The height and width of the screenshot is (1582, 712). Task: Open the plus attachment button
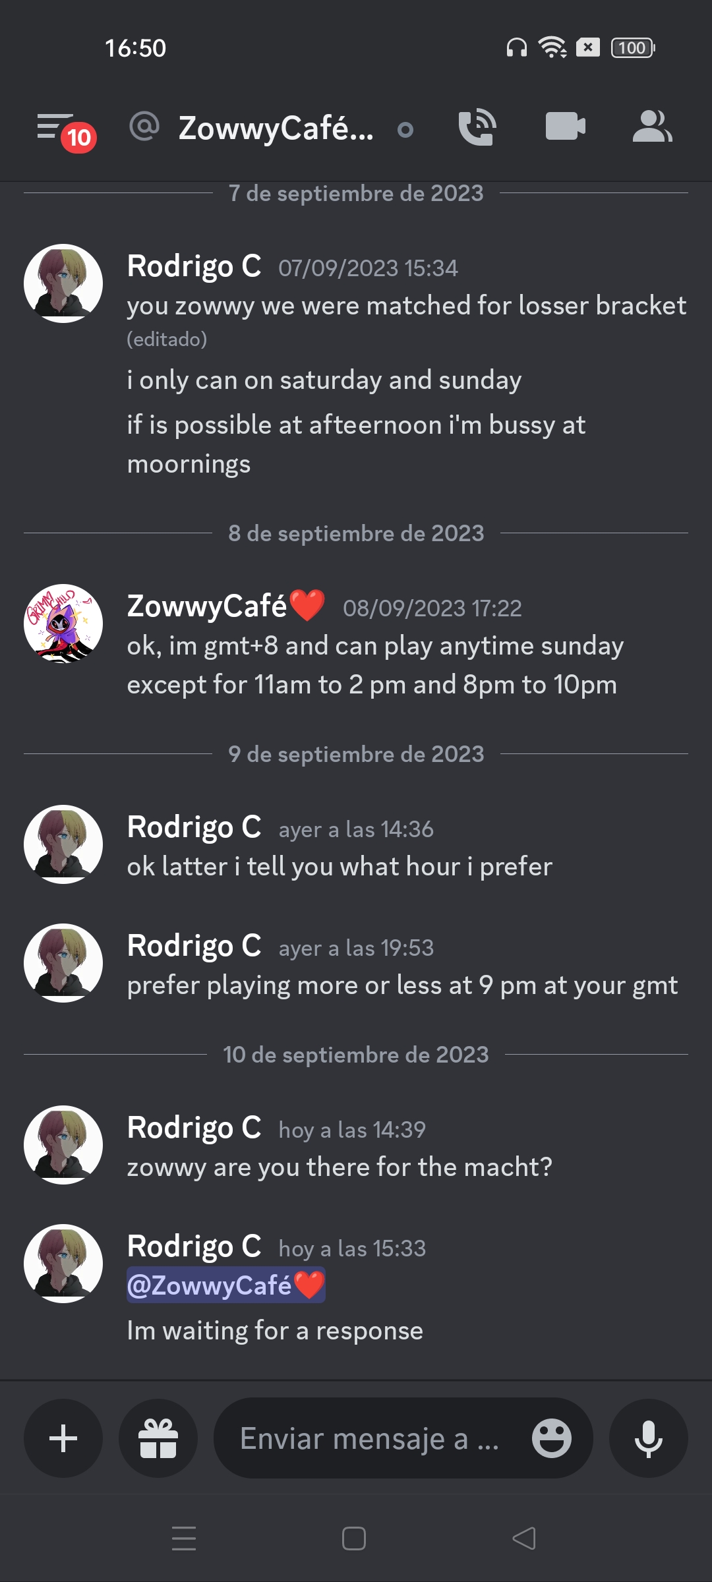(63, 1438)
